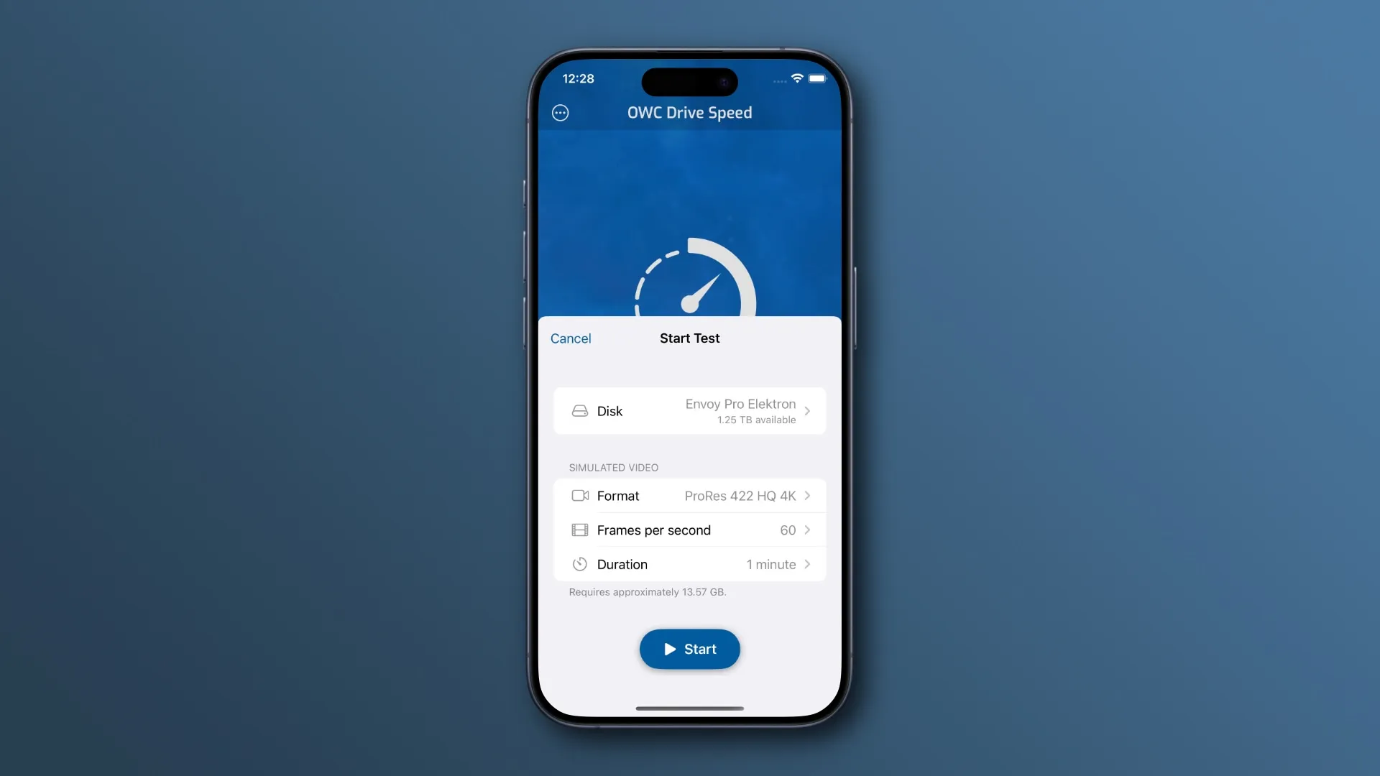
Task: Click the speedometer/gauge icon
Action: click(689, 285)
